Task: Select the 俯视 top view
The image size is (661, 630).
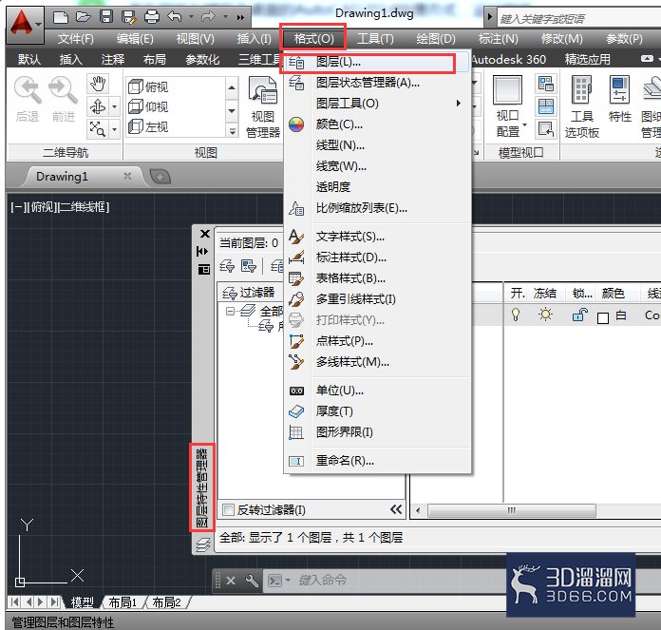Action: pos(148,86)
